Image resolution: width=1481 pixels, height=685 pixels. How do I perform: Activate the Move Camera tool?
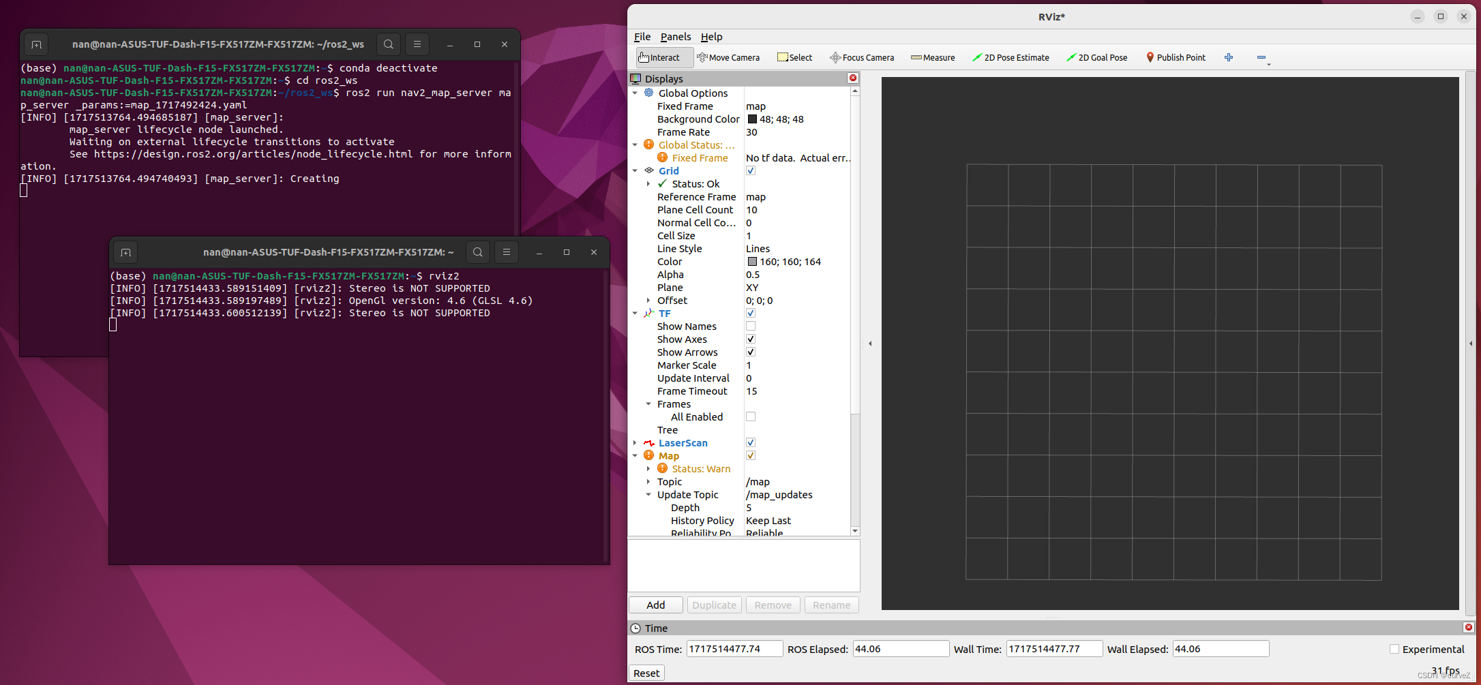[x=728, y=57]
